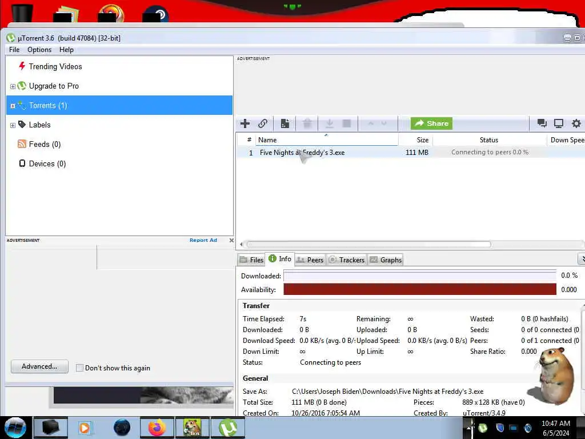Sort by Down Speed column header

pyautogui.click(x=566, y=140)
